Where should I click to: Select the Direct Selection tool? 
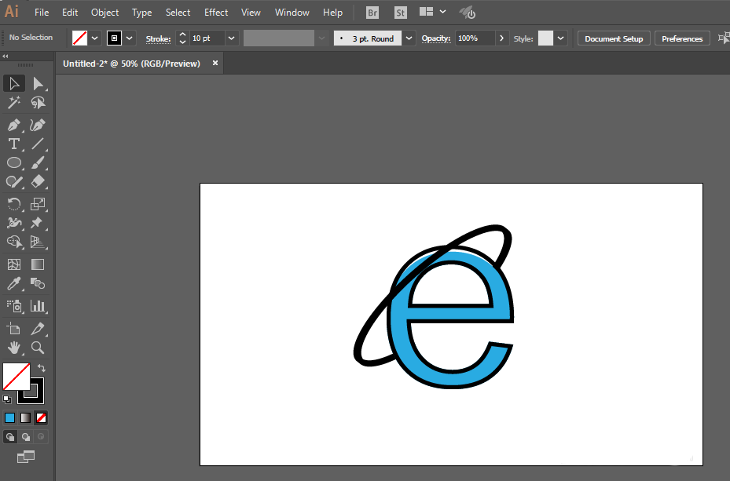coord(38,84)
